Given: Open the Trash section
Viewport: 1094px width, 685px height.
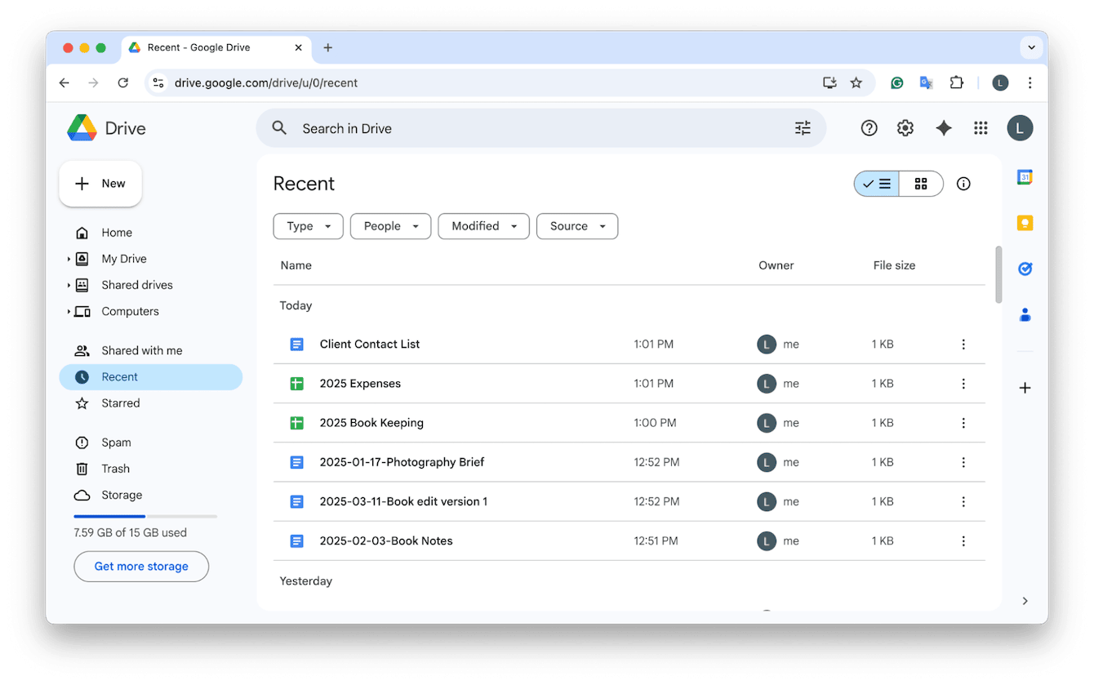Looking at the screenshot, I should click(115, 469).
